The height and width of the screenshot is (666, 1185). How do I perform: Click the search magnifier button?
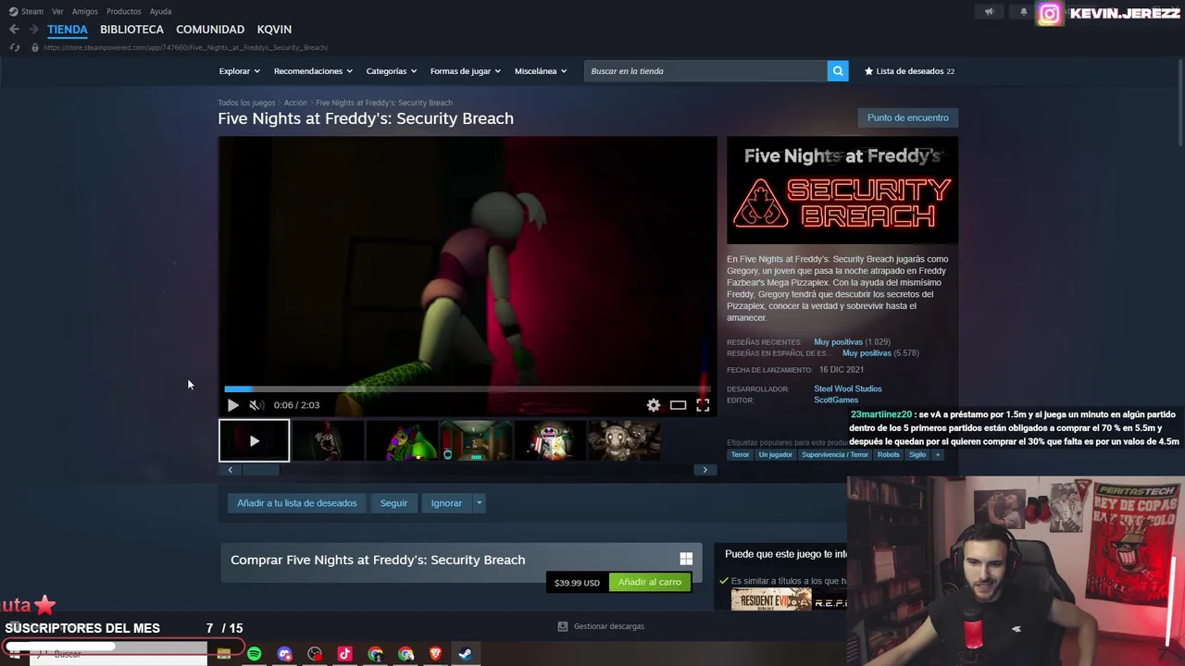[x=838, y=71]
